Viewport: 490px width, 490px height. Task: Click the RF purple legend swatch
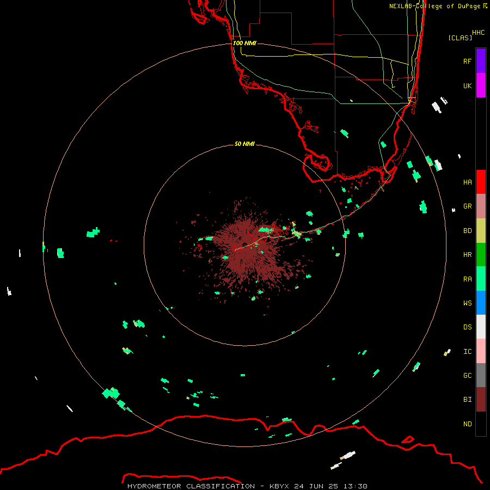tap(481, 61)
